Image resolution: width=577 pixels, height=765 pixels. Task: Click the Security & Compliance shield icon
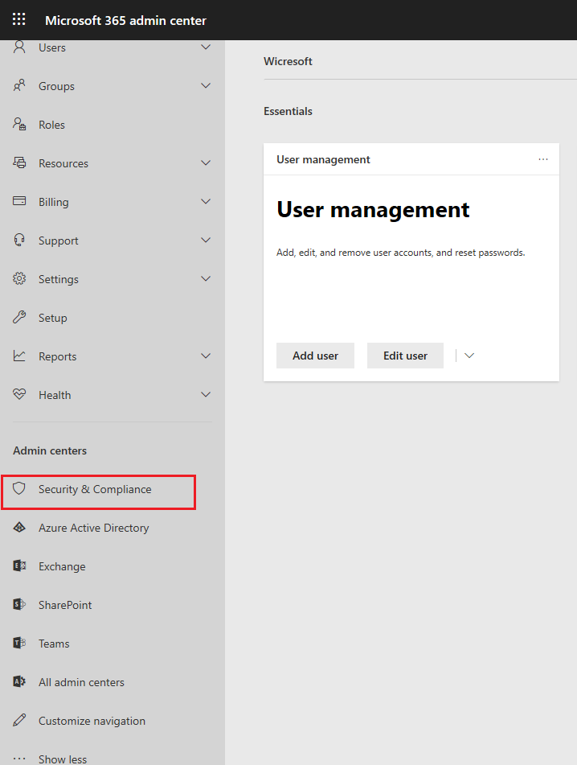click(19, 488)
